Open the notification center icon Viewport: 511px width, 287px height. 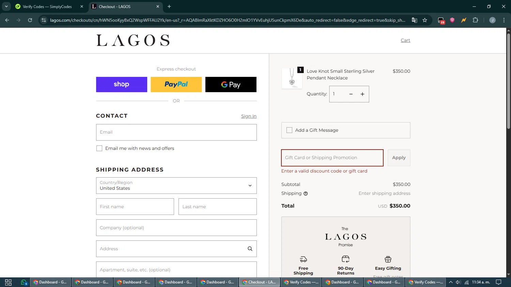498,282
